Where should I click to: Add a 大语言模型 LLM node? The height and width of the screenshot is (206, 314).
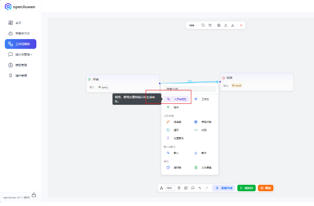[x=176, y=99]
